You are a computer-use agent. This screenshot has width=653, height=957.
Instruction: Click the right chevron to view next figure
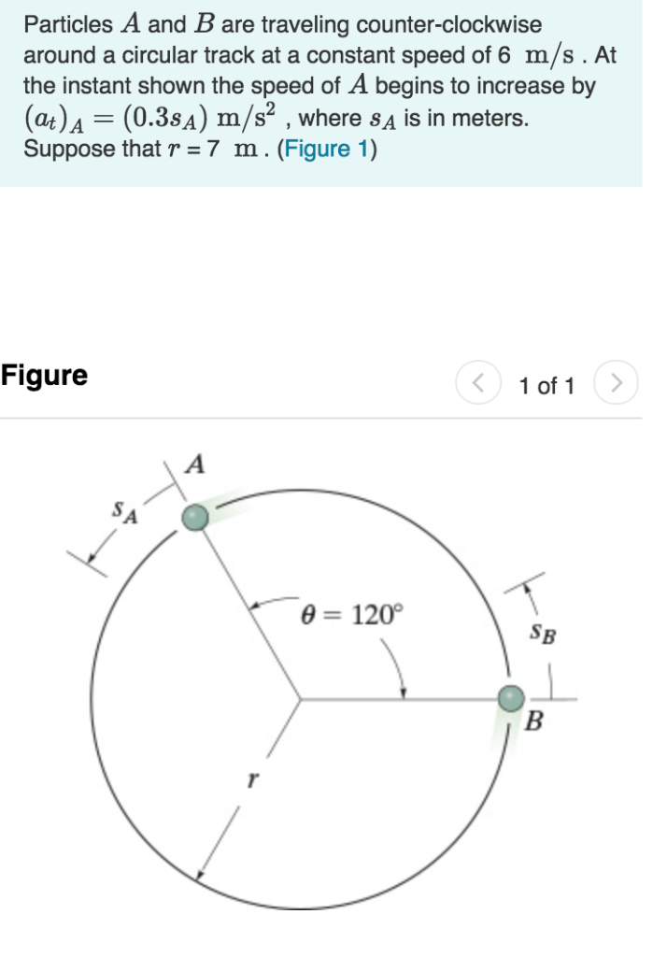pos(617,383)
